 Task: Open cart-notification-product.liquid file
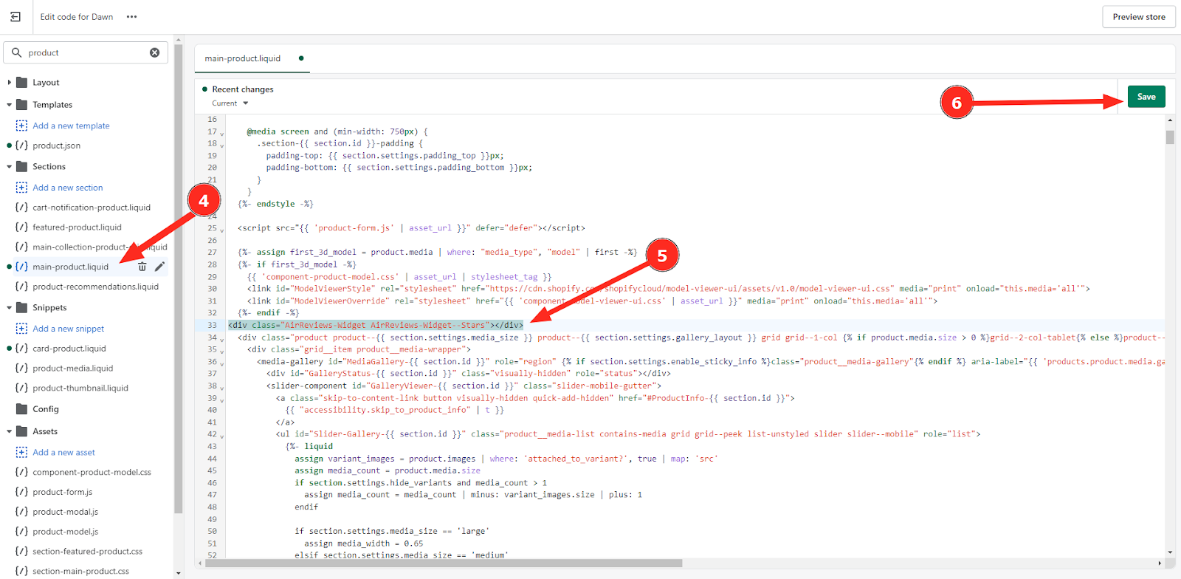coord(91,208)
